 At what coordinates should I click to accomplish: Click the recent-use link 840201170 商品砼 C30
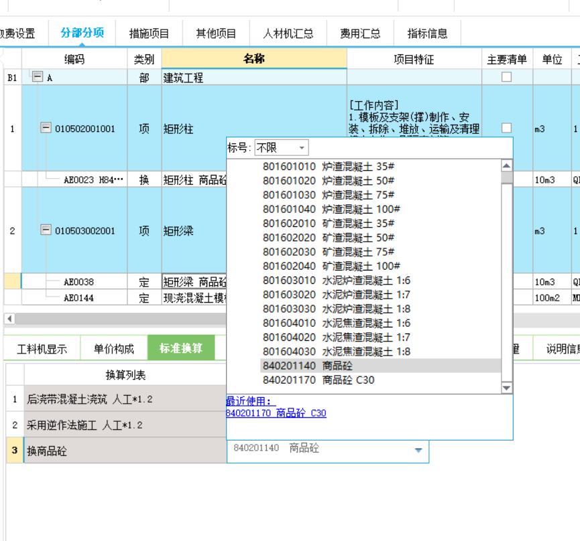(x=276, y=413)
